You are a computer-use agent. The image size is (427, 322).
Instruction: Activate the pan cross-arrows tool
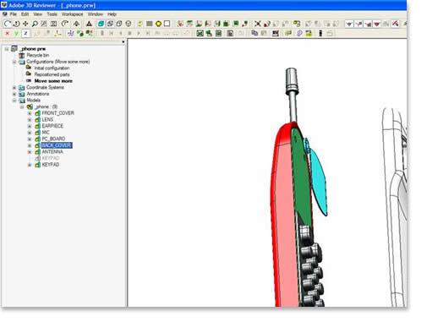click(x=25, y=24)
